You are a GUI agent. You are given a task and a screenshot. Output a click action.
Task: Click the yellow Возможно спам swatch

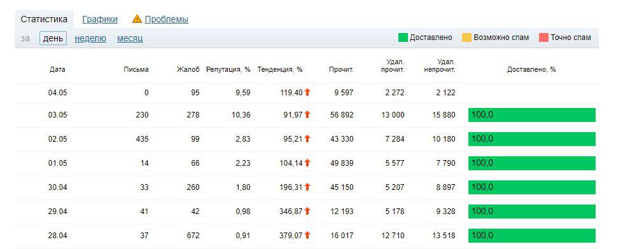tap(467, 37)
